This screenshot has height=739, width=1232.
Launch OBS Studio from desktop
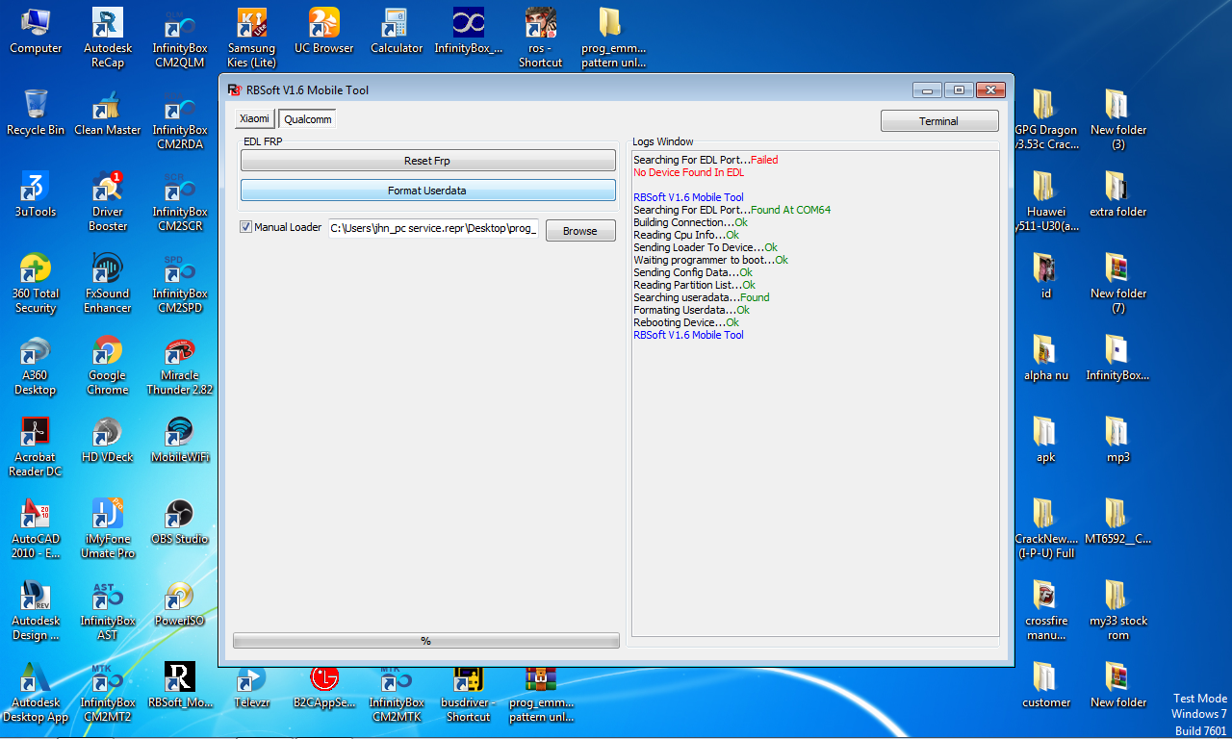(180, 522)
